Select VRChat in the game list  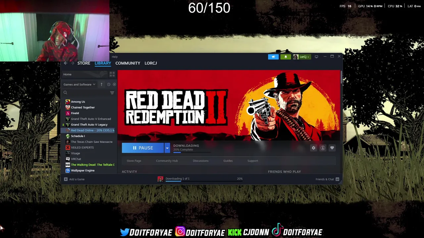pyautogui.click(x=76, y=159)
